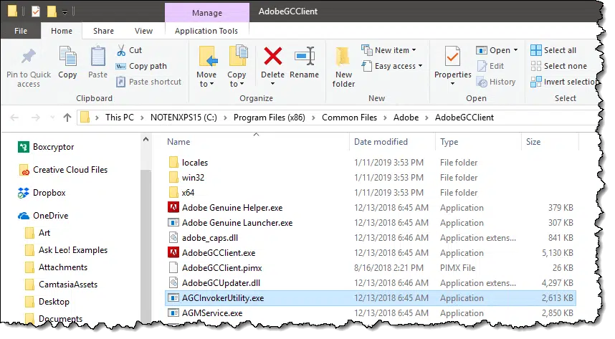The height and width of the screenshot is (339, 615).
Task: Switch to the View ribbon tab
Action: (143, 31)
